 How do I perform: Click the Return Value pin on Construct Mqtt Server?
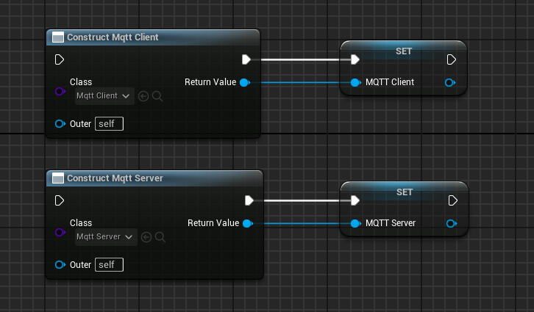[x=247, y=223]
